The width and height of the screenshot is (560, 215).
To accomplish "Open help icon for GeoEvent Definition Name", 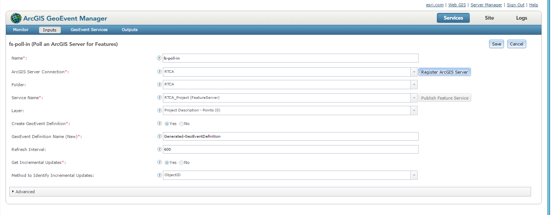I will (x=160, y=136).
